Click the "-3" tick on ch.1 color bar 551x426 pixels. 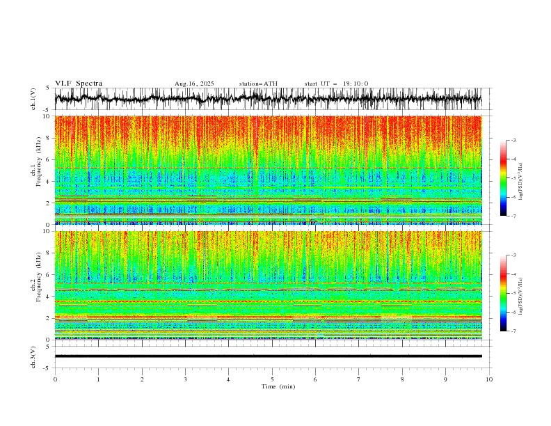pyautogui.click(x=513, y=140)
